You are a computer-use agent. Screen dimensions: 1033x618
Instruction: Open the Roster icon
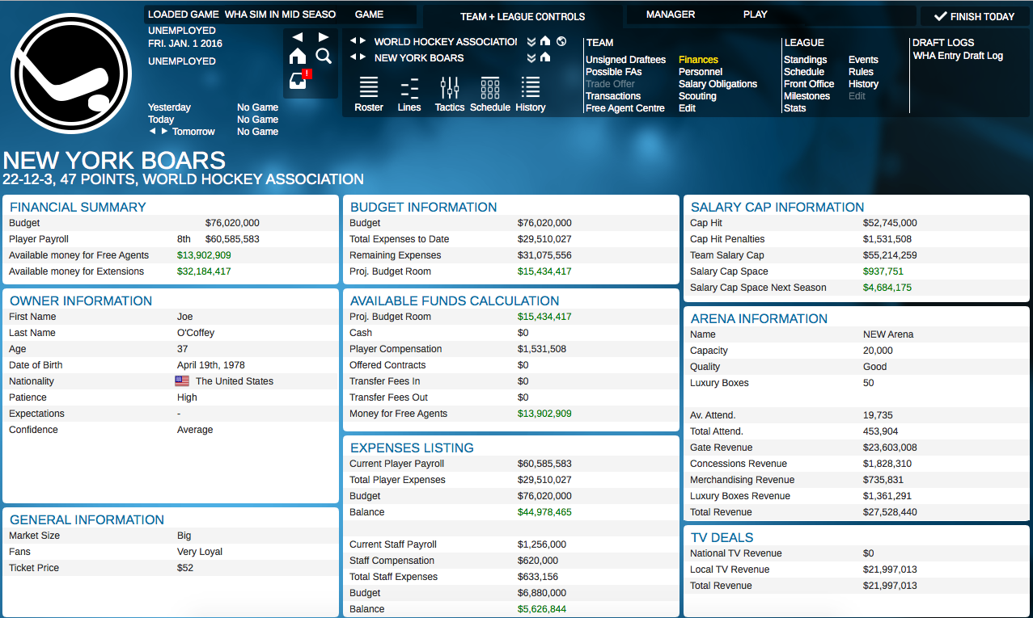tap(369, 94)
